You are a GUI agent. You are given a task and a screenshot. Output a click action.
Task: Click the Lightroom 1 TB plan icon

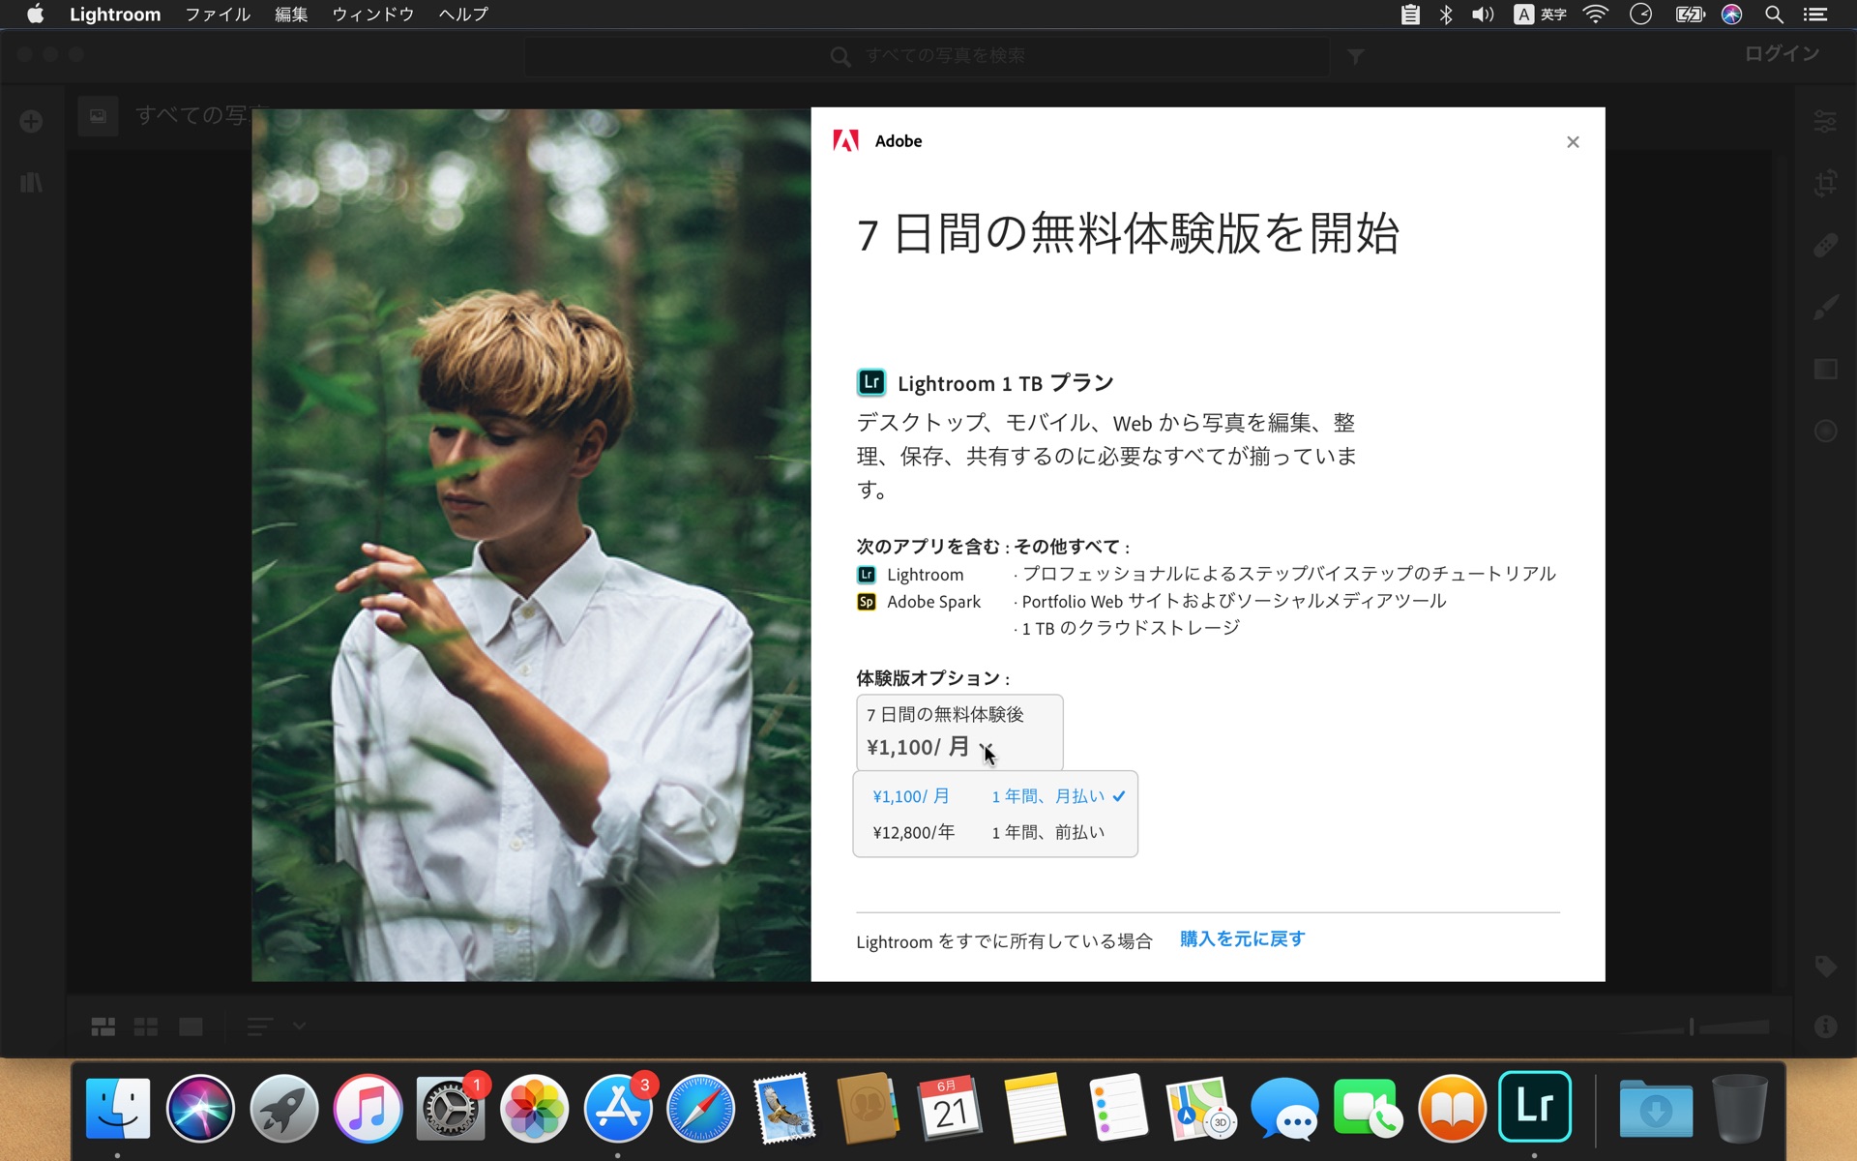click(870, 382)
